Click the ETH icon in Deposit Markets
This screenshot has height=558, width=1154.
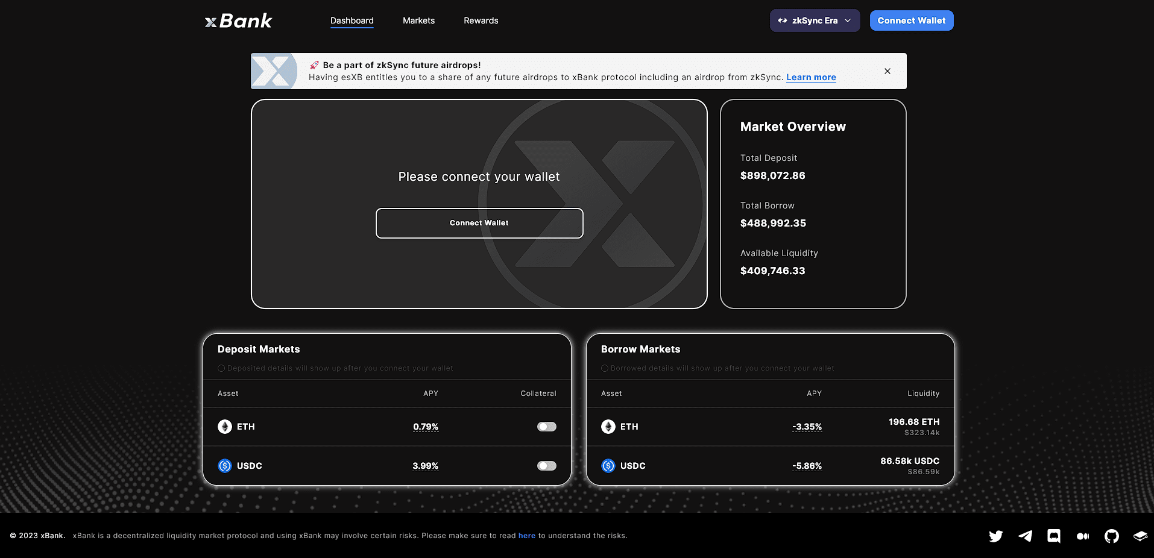[225, 427]
